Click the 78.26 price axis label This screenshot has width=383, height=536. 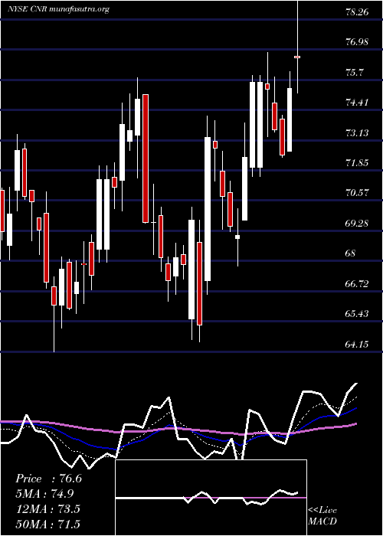[357, 12]
